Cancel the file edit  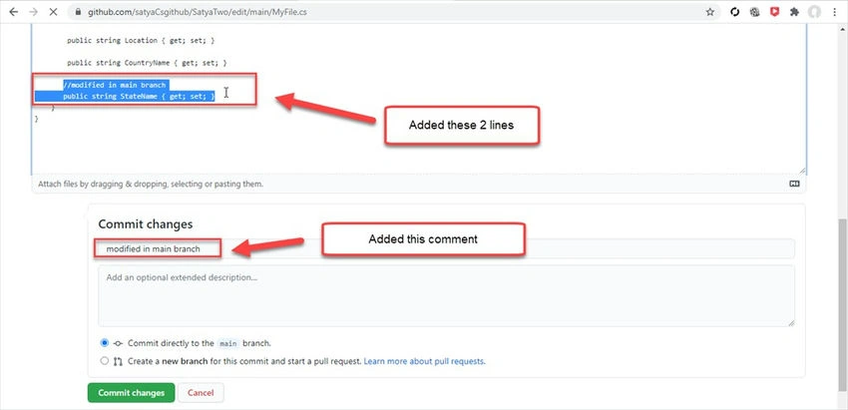[x=201, y=393]
